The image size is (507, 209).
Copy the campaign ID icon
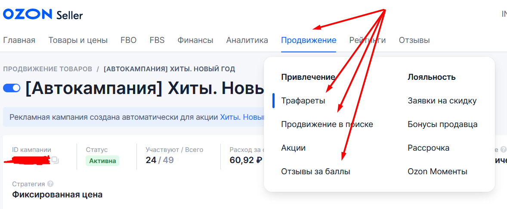55,160
